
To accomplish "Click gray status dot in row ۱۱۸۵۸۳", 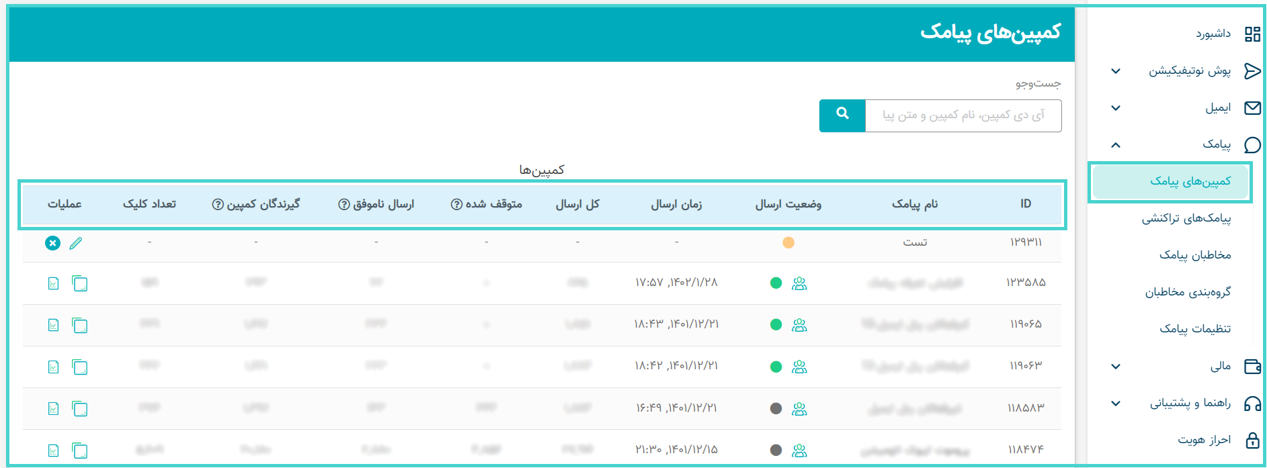I will 776,409.
